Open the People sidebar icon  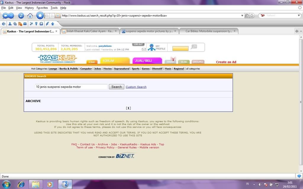pos(10,24)
